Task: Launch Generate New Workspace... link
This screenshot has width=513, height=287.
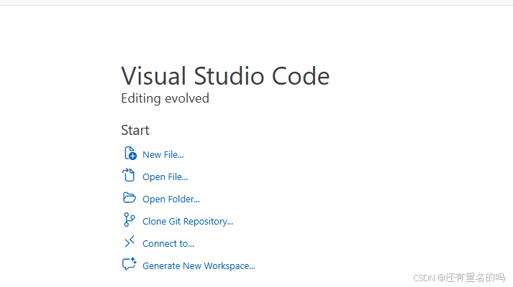Action: [x=199, y=265]
